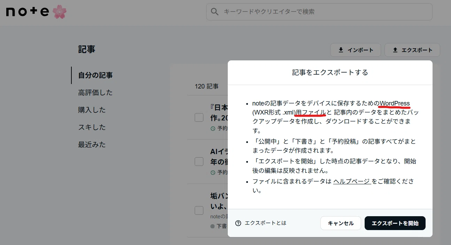451x245 pixels.
Task: Open the 高評価した sidebar item
Action: point(95,93)
